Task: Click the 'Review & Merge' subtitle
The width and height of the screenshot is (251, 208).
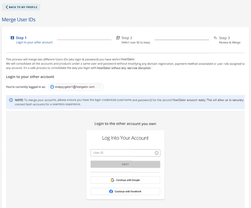Action: 230,43
